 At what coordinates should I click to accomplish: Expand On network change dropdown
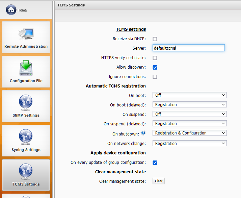[189, 144]
